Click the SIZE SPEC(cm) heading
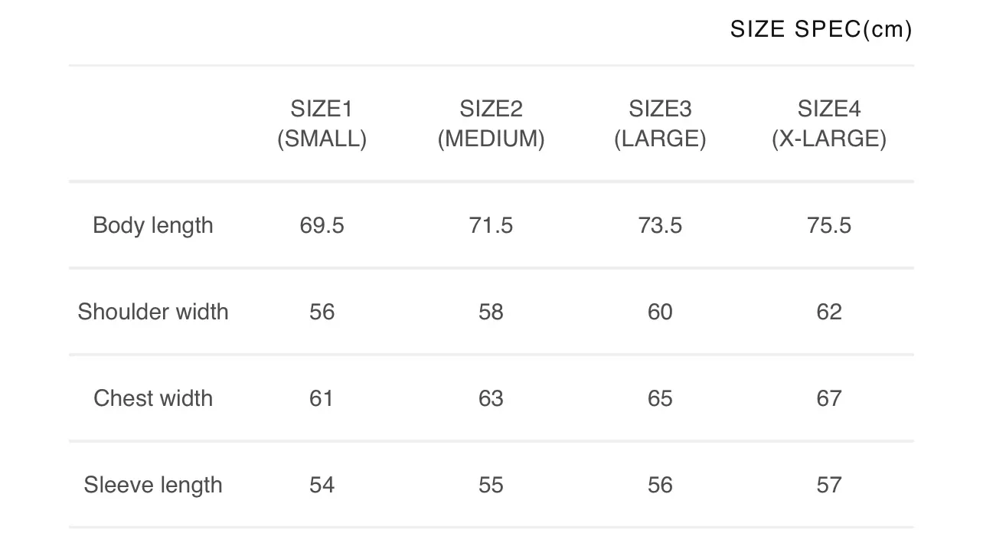Image resolution: width=983 pixels, height=543 pixels. (821, 30)
